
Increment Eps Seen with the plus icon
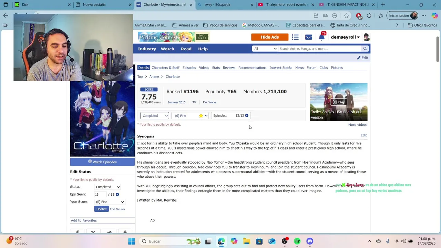point(117,194)
